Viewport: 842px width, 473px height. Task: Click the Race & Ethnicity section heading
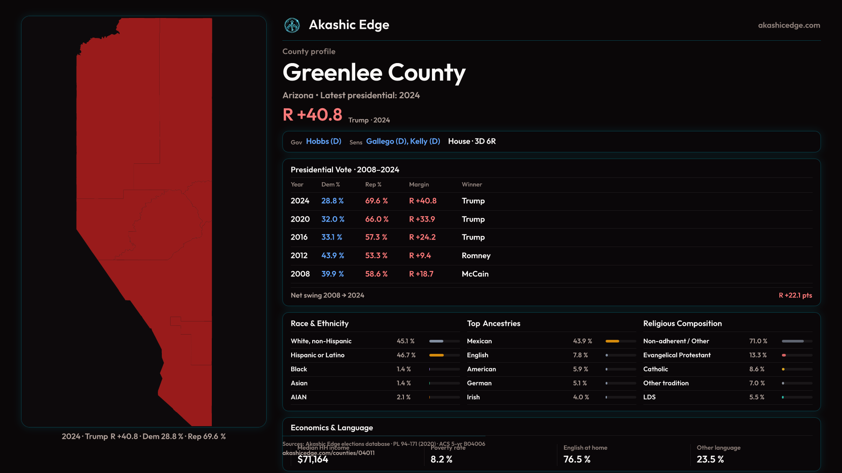(x=319, y=324)
